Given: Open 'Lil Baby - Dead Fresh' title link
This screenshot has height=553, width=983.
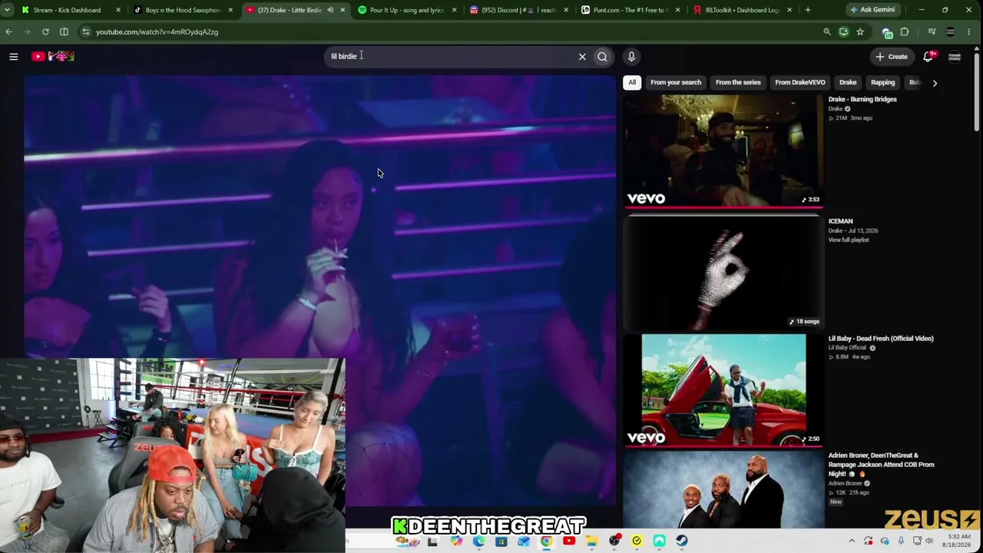Looking at the screenshot, I should point(881,338).
